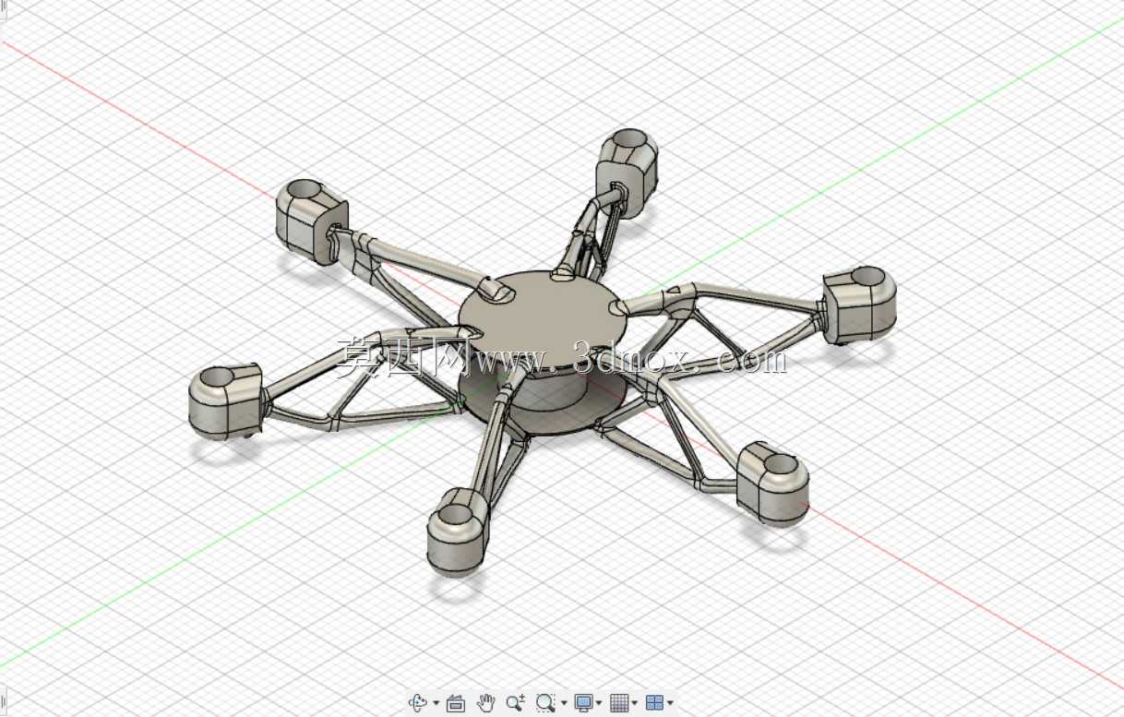Select the Pan hand tool

coord(486,703)
